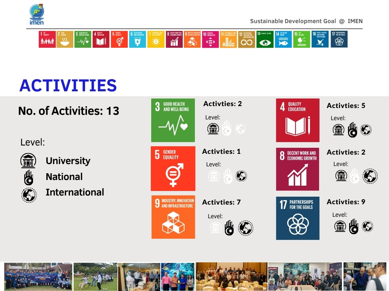Click the large Gender Equality tile
This screenshot has height=291, width=389.
pos(173,169)
